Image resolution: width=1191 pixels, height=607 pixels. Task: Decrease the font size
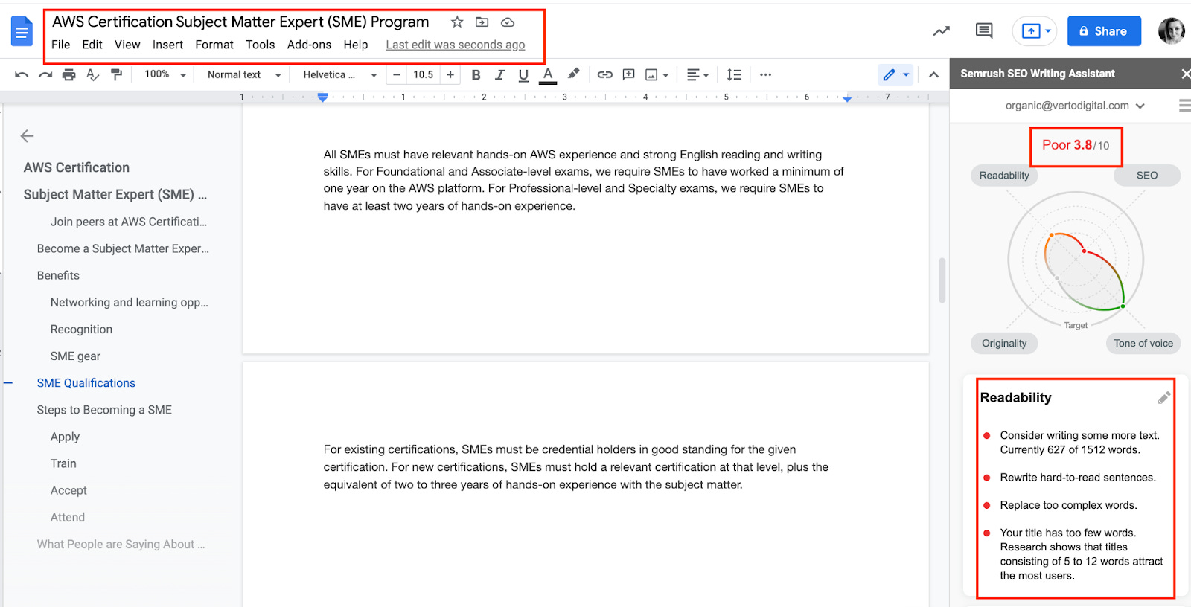[x=397, y=74]
